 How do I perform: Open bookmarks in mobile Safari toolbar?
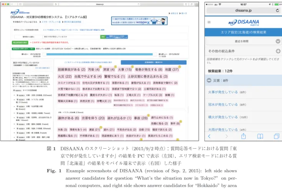tap(260, 136)
